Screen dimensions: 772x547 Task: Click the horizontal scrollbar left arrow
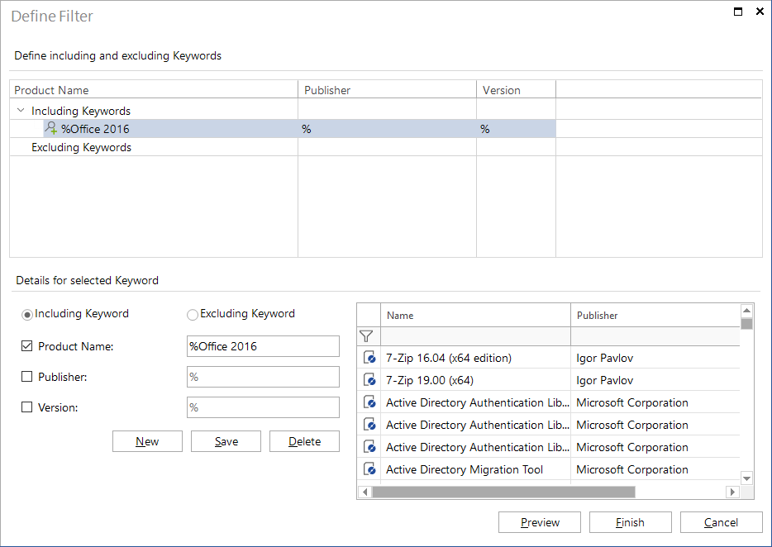(365, 492)
